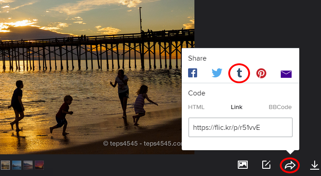Click the Share heading in popup

pyautogui.click(x=197, y=58)
